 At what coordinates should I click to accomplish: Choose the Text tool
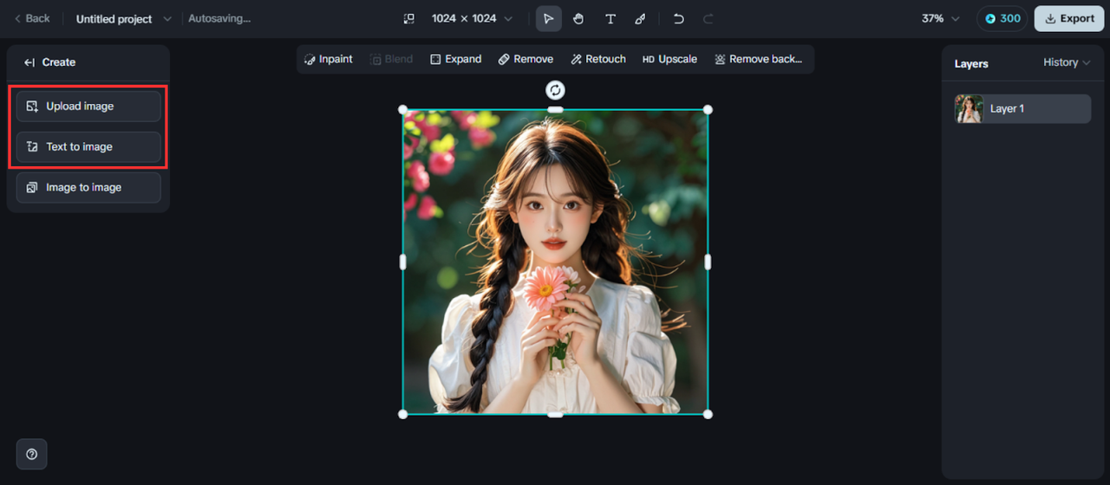(610, 19)
